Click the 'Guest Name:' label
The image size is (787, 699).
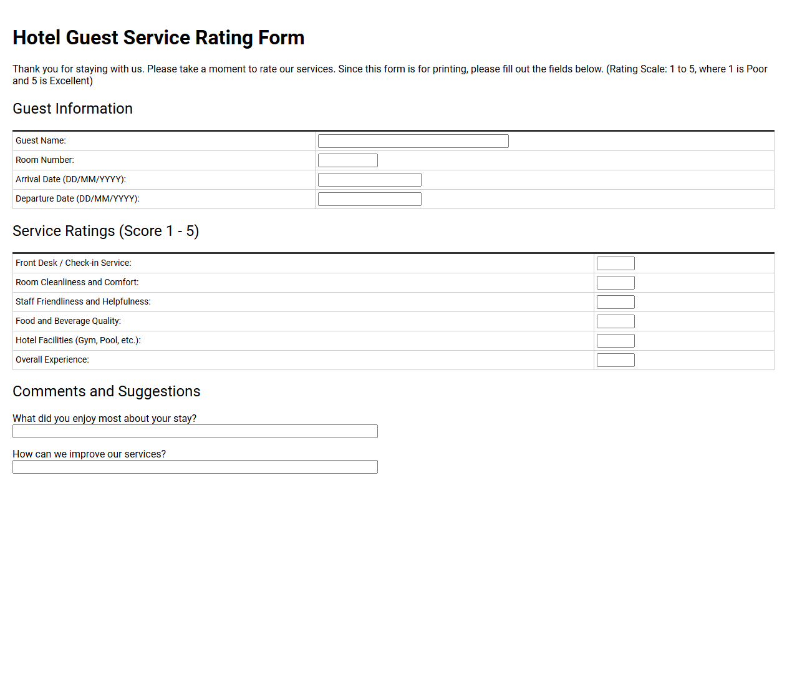(41, 141)
